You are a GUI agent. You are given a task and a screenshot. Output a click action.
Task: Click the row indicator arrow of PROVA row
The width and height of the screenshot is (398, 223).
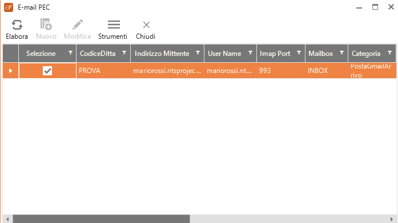click(11, 71)
